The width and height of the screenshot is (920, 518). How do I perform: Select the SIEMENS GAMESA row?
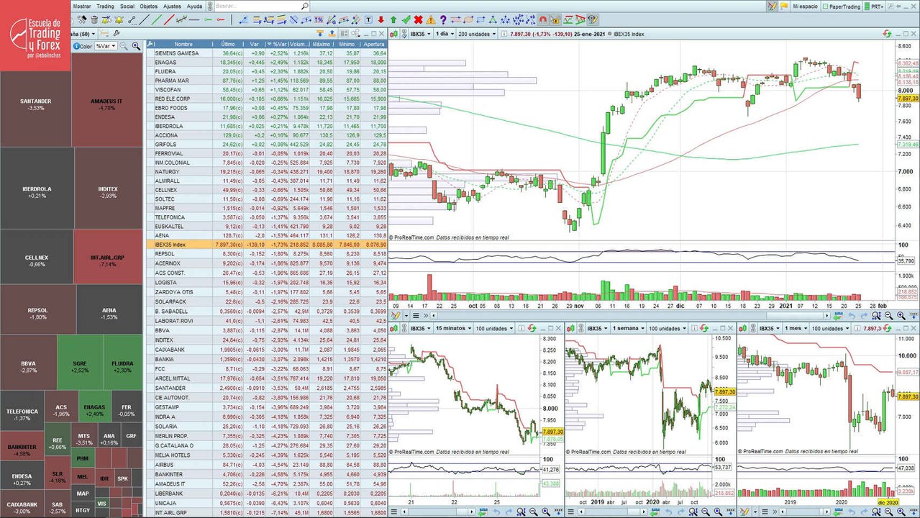point(266,53)
